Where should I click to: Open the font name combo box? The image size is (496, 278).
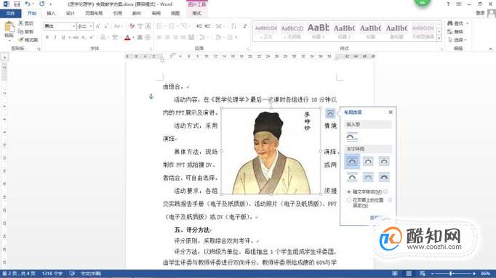(60, 26)
